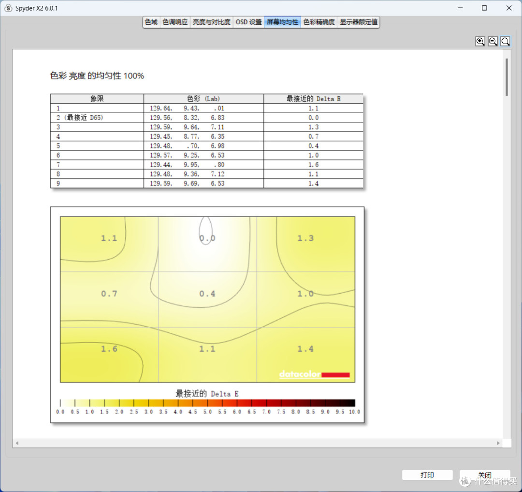Image resolution: width=522 pixels, height=492 pixels.
Task: Click the row 2 (最接近 D65) cell
Action: tap(97, 118)
